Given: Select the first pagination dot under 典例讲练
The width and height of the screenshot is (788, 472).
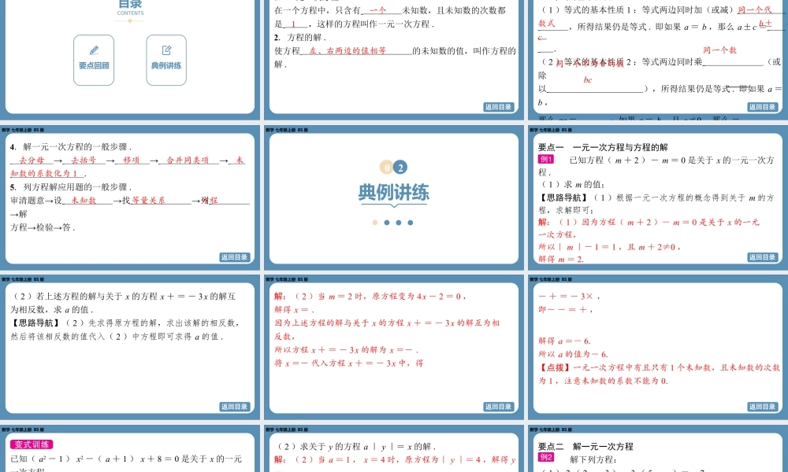Looking at the screenshot, I should 375,222.
